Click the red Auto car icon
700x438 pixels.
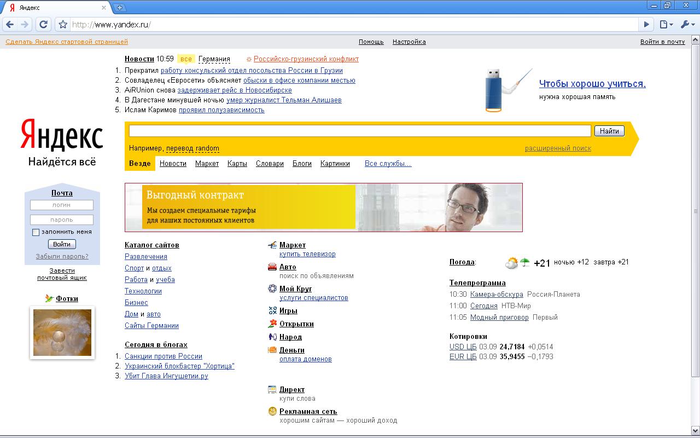pyautogui.click(x=272, y=267)
